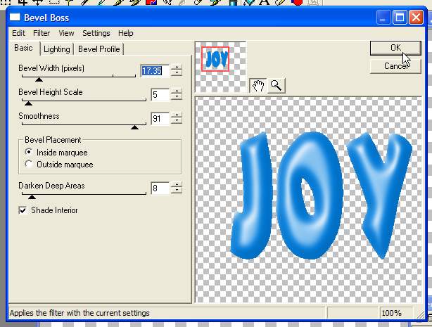Click the Bevel Width slider handle
The height and width of the screenshot is (327, 432).
39,79
